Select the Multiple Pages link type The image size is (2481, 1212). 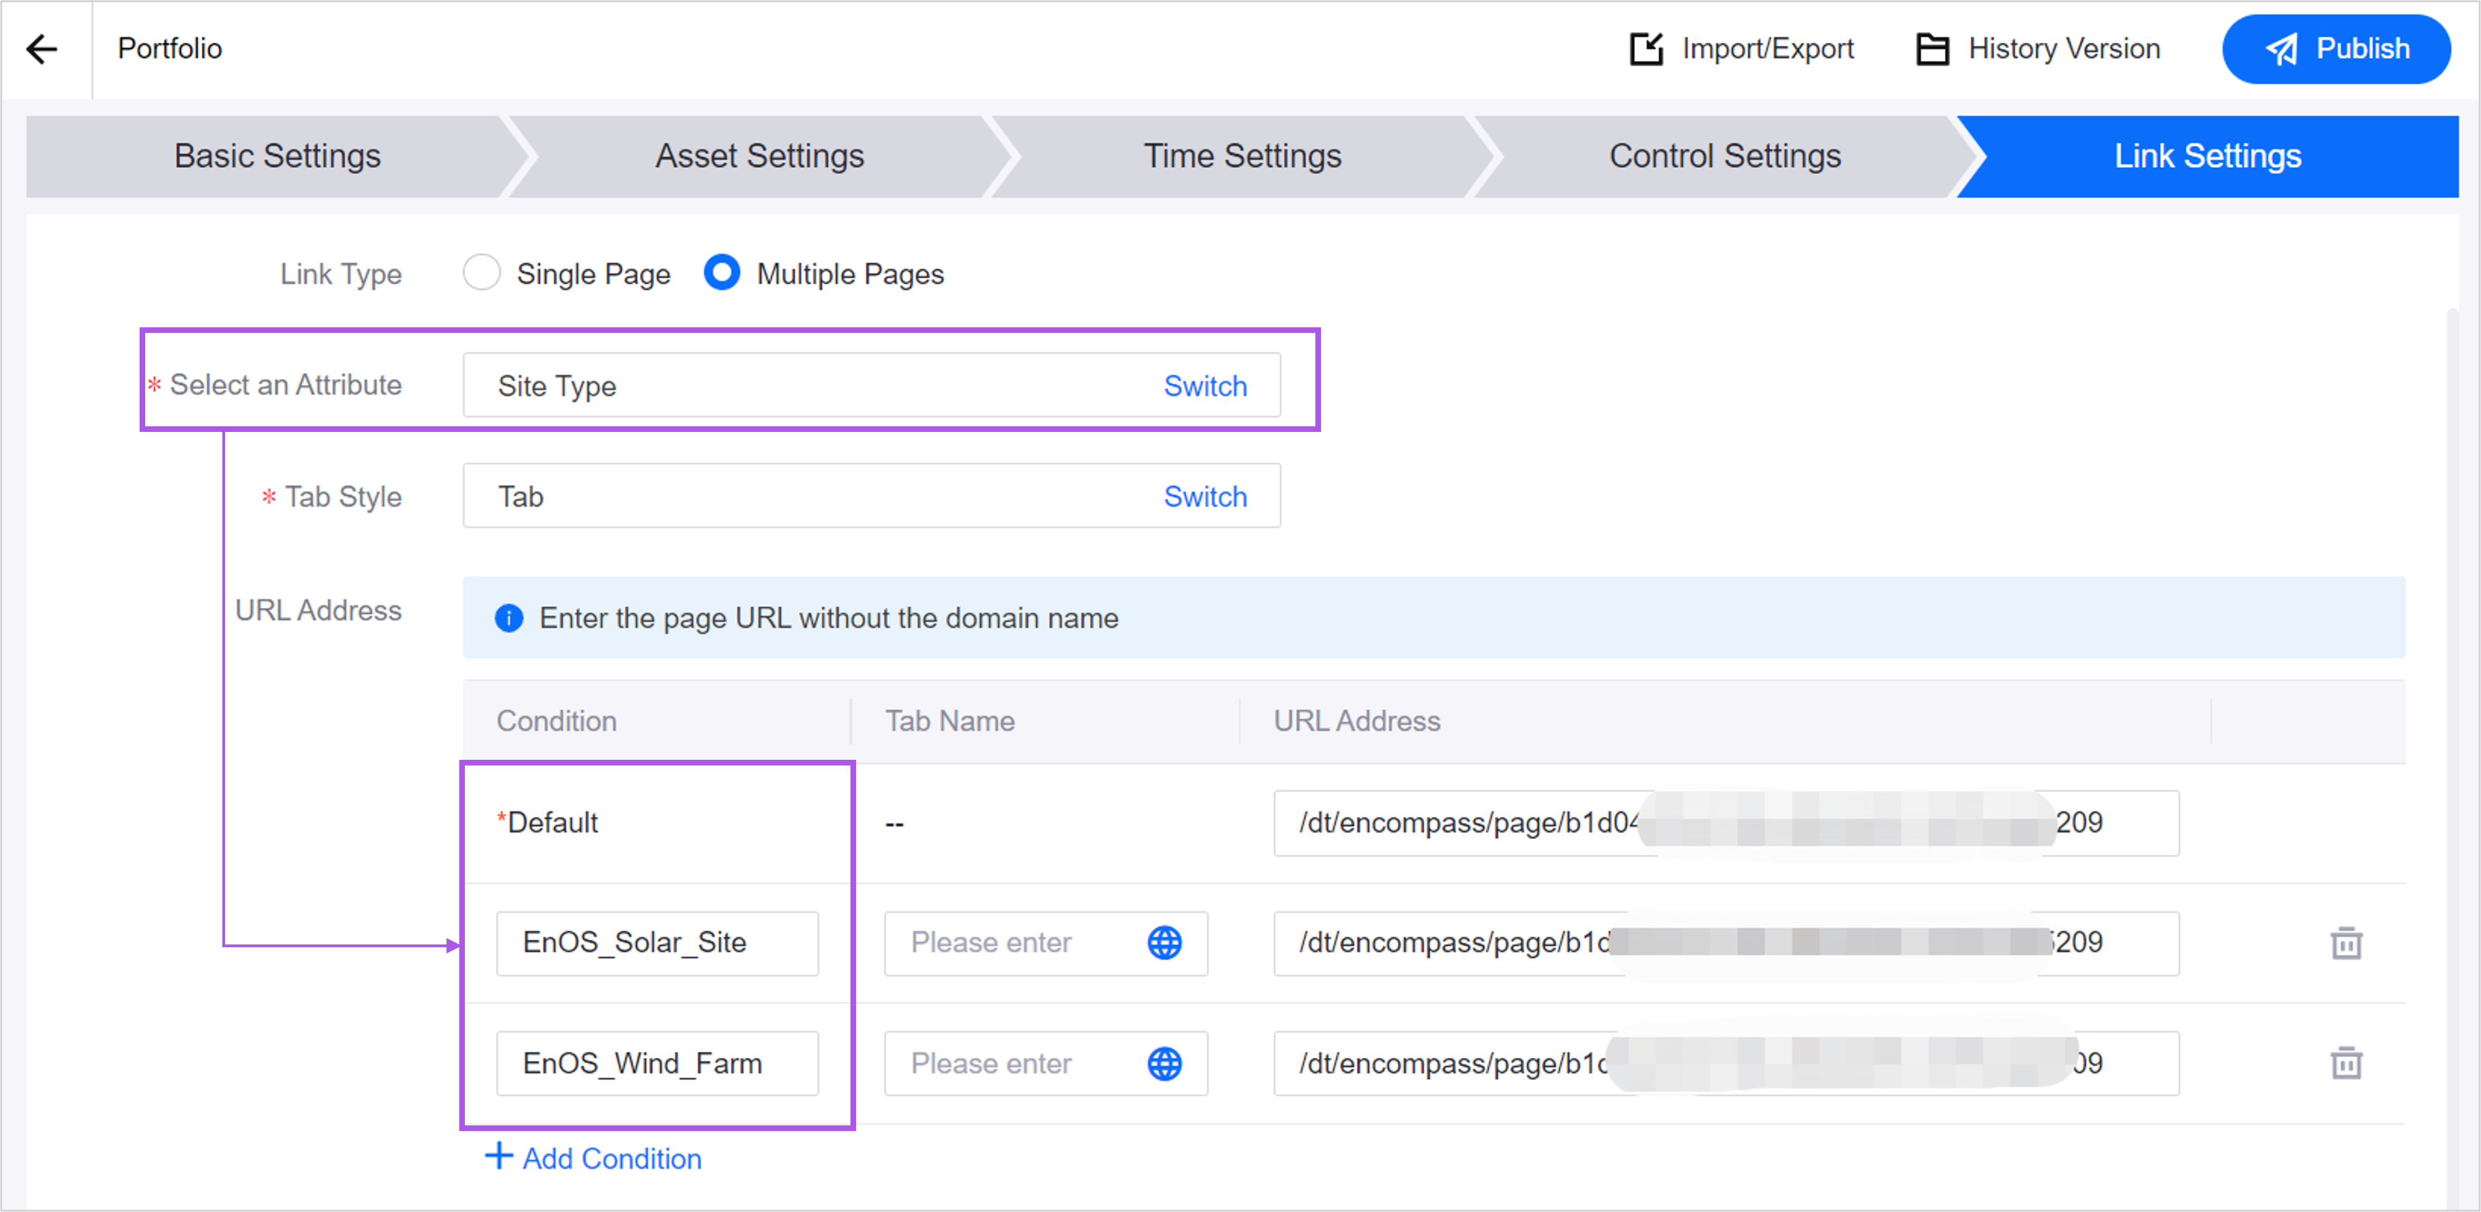(x=720, y=273)
